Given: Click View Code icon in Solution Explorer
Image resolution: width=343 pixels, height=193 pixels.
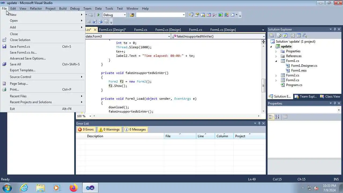Looking at the screenshot, I should click(x=293, y=35).
